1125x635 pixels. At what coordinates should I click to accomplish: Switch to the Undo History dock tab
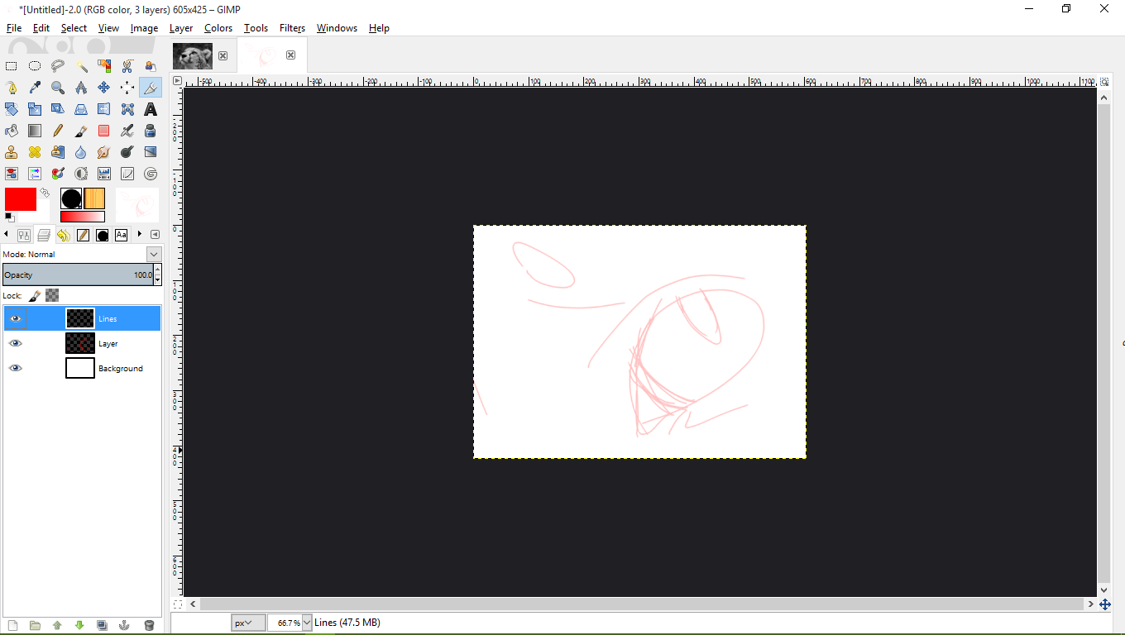coord(64,235)
